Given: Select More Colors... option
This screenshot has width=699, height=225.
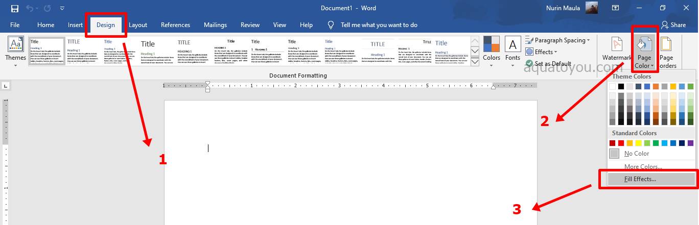Looking at the screenshot, I should pos(643,166).
